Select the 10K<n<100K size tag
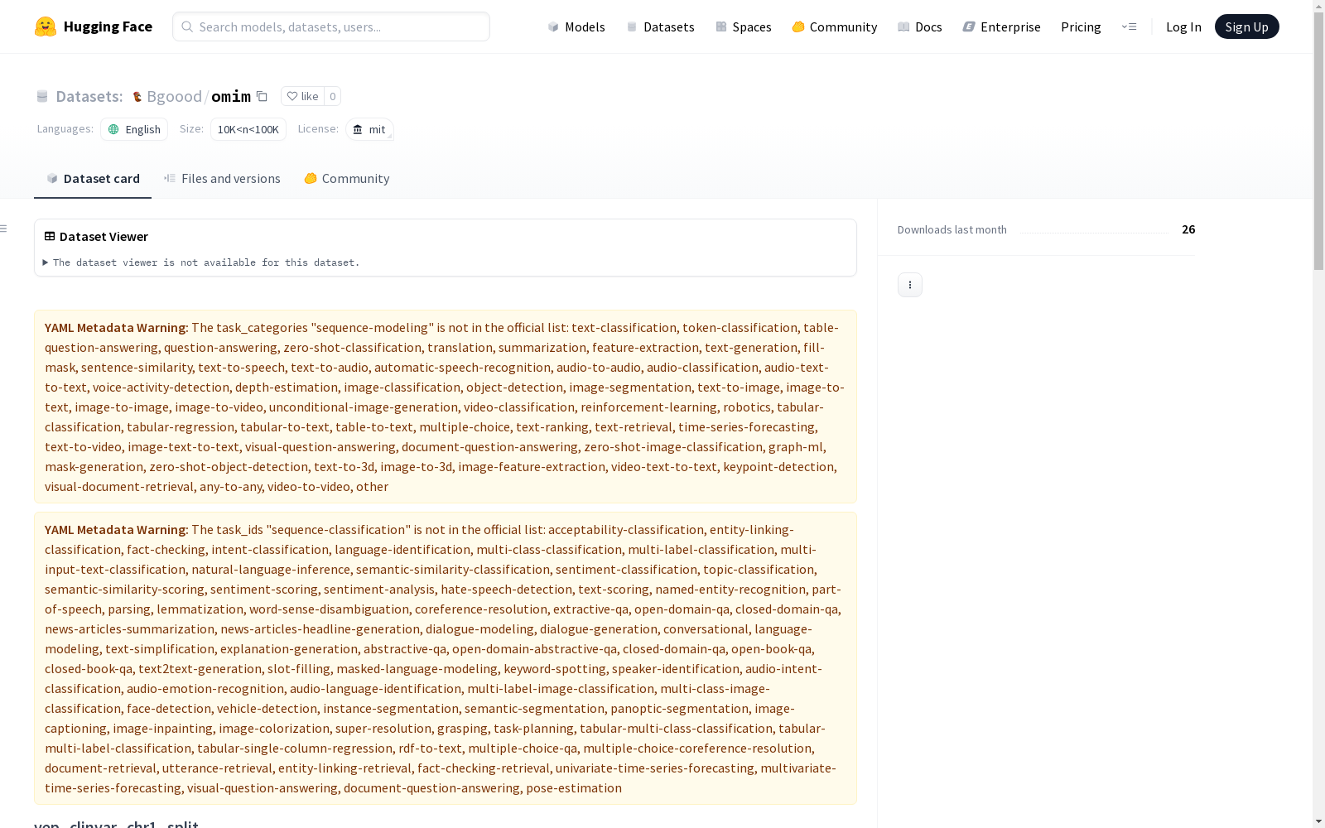1325x828 pixels. (248, 129)
